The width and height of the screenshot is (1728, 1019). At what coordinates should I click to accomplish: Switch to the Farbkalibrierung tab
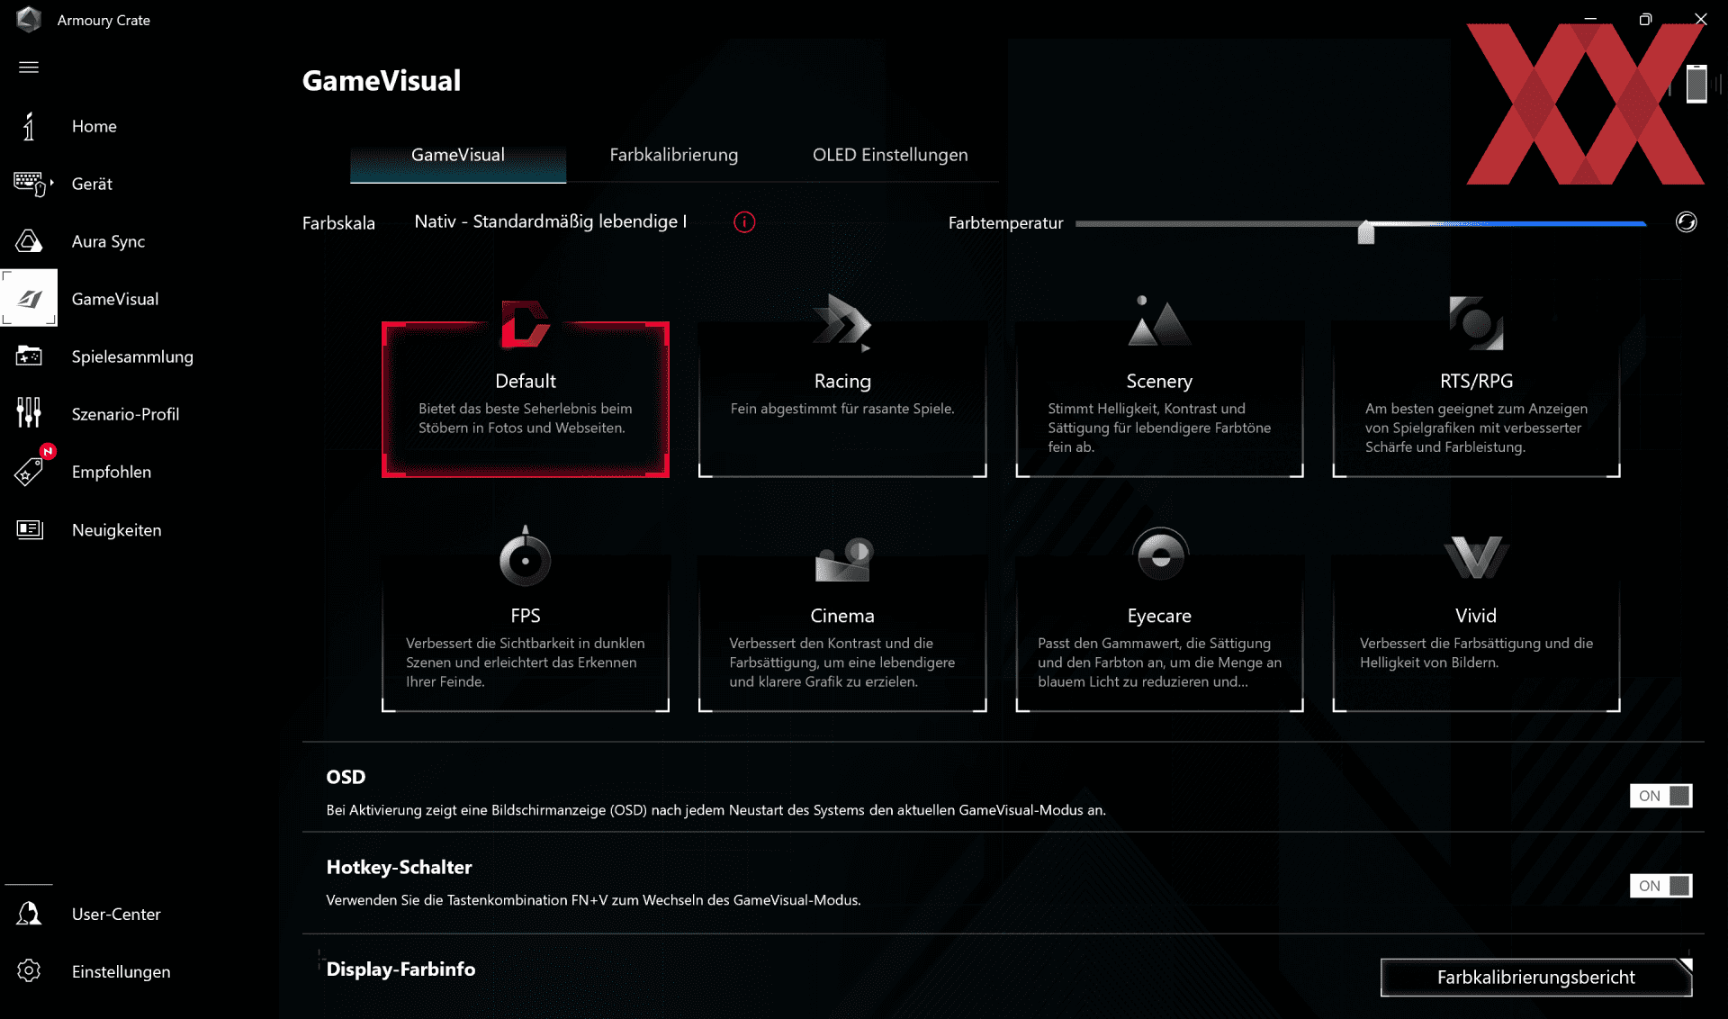pyautogui.click(x=673, y=155)
